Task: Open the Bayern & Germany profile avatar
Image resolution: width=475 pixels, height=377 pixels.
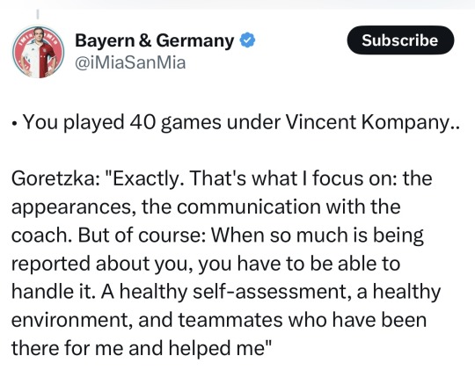Action: click(38, 52)
